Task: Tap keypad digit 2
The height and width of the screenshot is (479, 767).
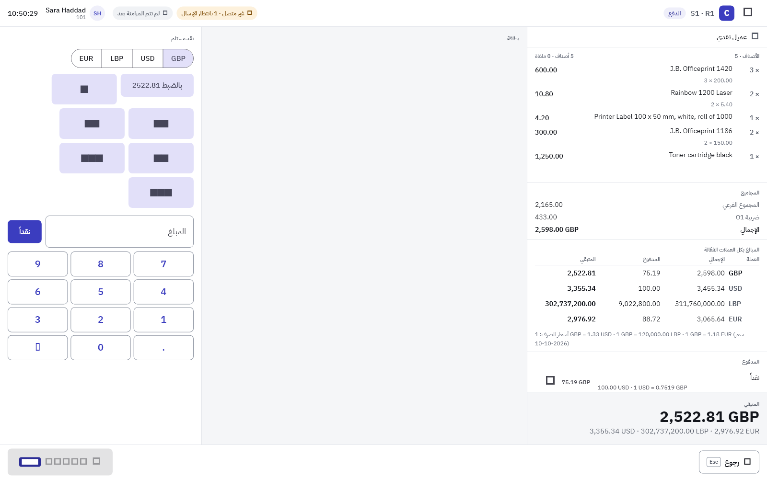Action: tap(101, 319)
